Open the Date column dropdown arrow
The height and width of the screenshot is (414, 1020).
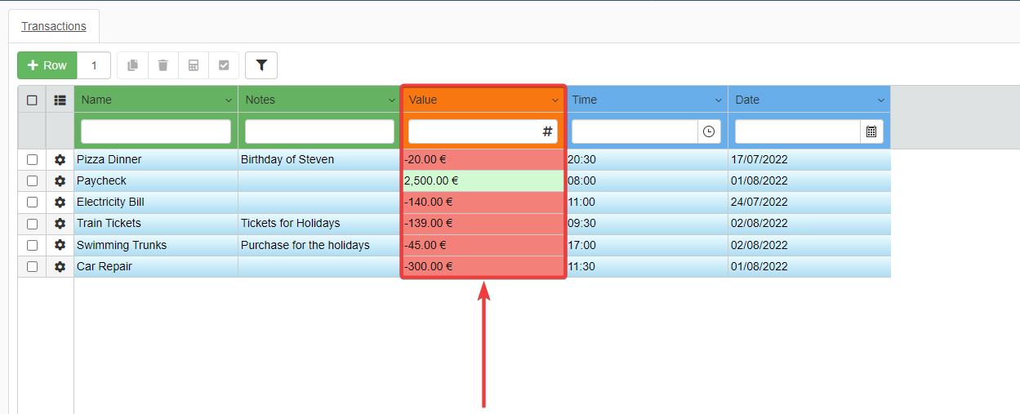pyautogui.click(x=881, y=100)
